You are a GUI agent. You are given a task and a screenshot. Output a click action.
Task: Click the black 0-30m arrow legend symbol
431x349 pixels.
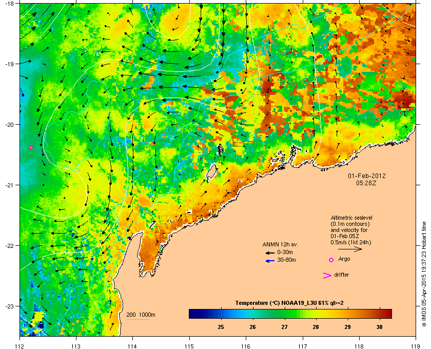(x=270, y=253)
